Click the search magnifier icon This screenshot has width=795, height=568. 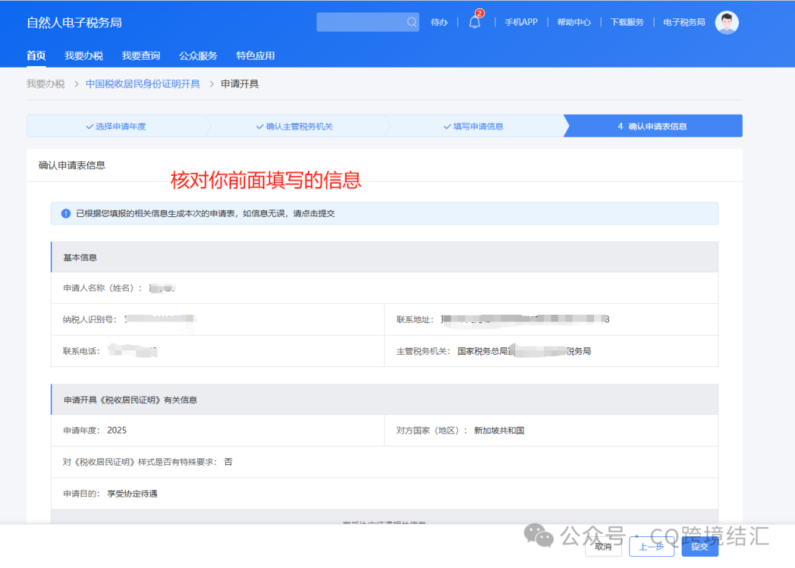(411, 22)
